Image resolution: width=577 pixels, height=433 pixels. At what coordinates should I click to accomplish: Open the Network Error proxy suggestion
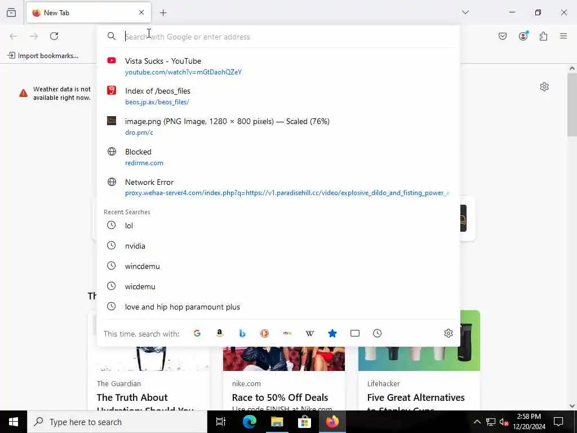click(x=278, y=187)
